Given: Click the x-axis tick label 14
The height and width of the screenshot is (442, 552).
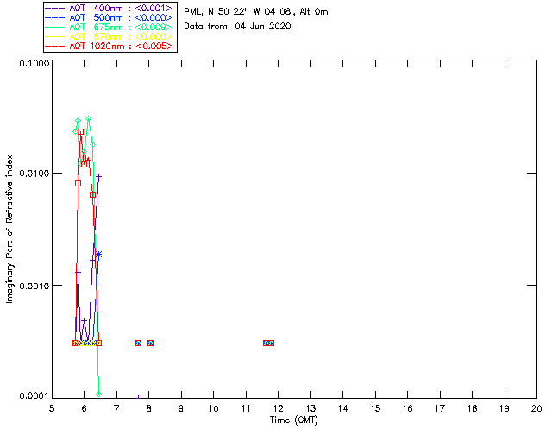Looking at the screenshot, I should click(x=343, y=408).
